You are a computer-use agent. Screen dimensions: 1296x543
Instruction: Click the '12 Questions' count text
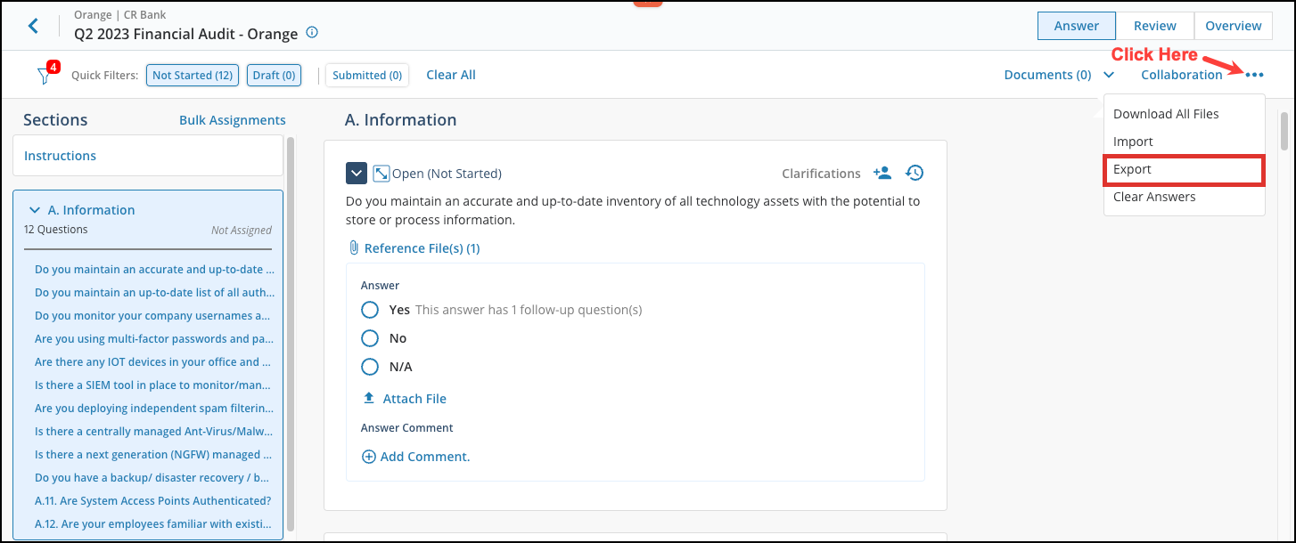coord(56,230)
